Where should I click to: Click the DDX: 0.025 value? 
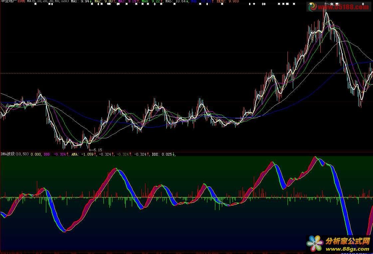(x=163, y=155)
